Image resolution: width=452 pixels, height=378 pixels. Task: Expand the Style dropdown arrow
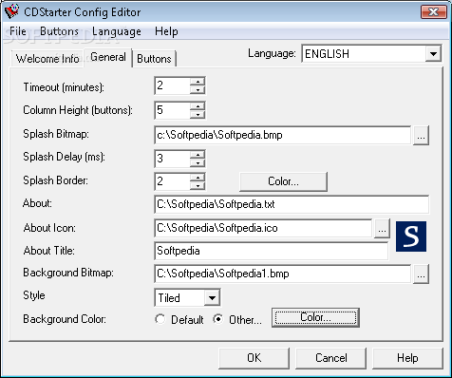tap(212, 298)
